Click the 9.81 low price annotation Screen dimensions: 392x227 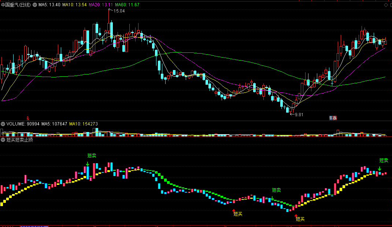tap(299, 115)
